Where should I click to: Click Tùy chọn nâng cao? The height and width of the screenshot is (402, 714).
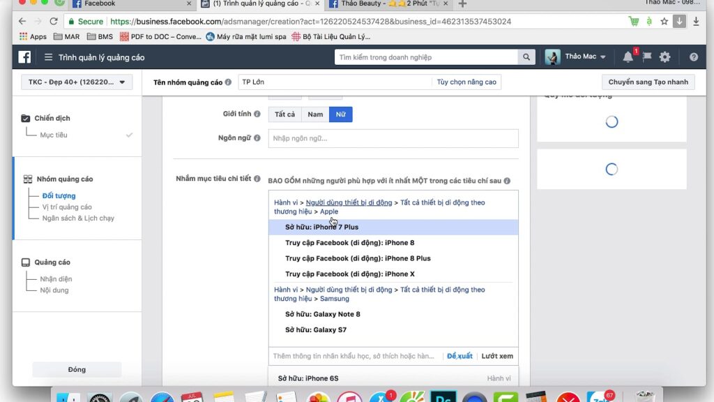point(466,82)
